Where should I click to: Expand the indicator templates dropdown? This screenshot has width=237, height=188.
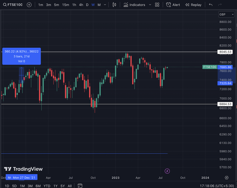pyautogui.click(x=150, y=5)
